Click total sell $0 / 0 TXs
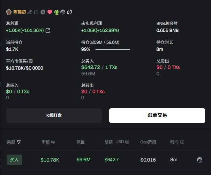 (x=168, y=67)
